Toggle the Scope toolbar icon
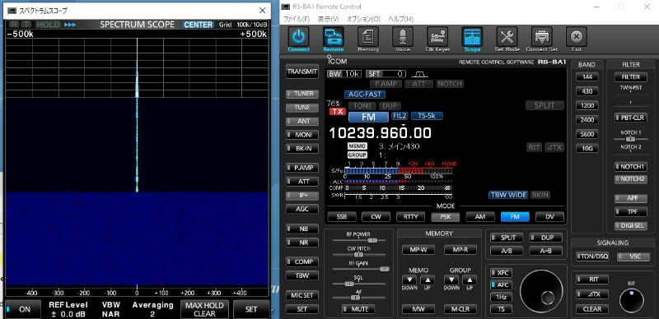659x319 pixels. (472, 37)
